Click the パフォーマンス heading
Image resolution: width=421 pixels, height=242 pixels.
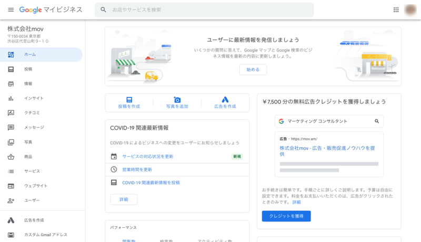point(124,227)
